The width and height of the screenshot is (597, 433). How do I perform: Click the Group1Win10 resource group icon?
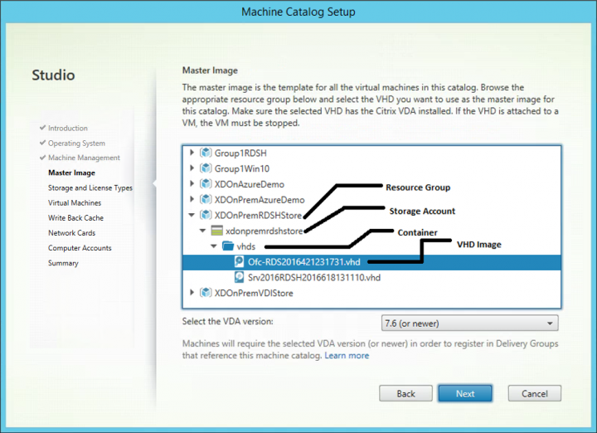point(206,168)
